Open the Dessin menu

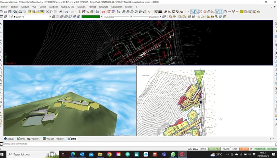(43, 7)
